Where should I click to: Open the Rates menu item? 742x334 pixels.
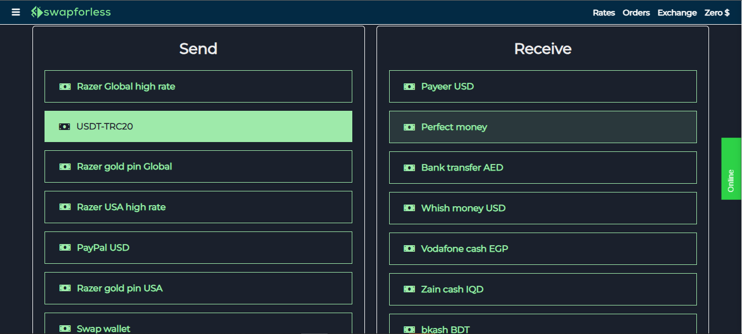(x=603, y=12)
